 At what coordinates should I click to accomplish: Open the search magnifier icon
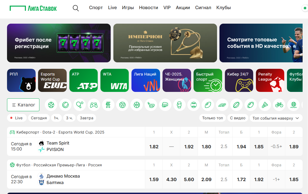tap(76, 8)
